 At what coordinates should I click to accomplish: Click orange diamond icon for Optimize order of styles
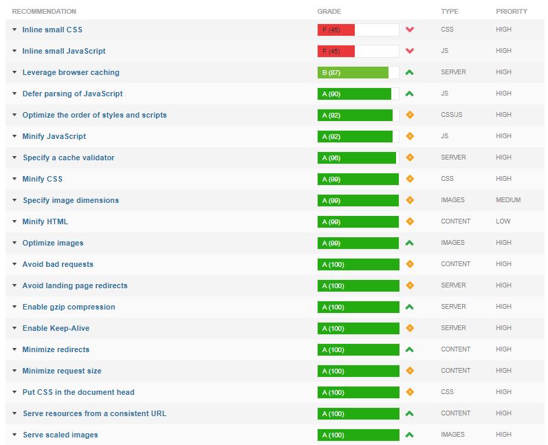pyautogui.click(x=410, y=115)
